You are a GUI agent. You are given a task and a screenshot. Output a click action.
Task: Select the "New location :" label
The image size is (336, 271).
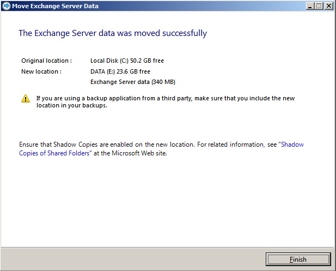[x=41, y=71]
